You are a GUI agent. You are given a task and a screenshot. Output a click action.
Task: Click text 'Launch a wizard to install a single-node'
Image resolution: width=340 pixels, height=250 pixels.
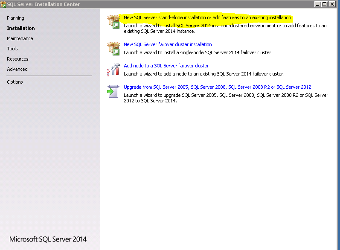click(198, 52)
